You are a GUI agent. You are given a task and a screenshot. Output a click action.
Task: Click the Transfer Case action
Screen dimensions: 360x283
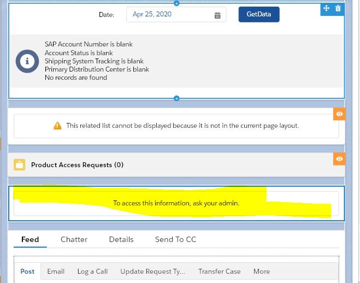[219, 272]
